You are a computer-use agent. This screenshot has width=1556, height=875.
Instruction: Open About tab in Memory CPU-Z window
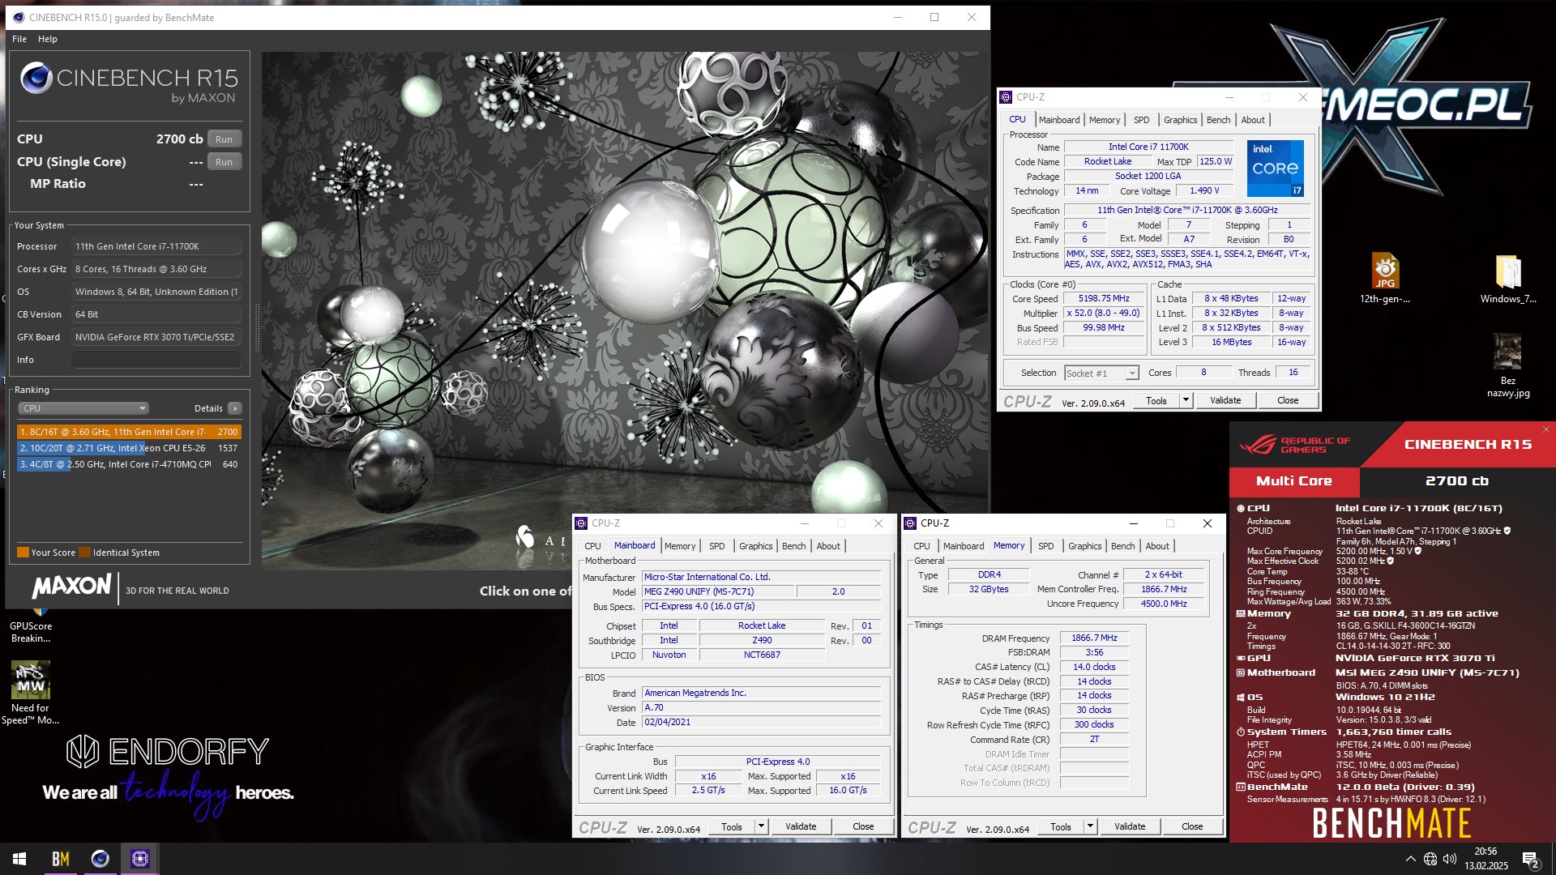pyautogui.click(x=1157, y=546)
